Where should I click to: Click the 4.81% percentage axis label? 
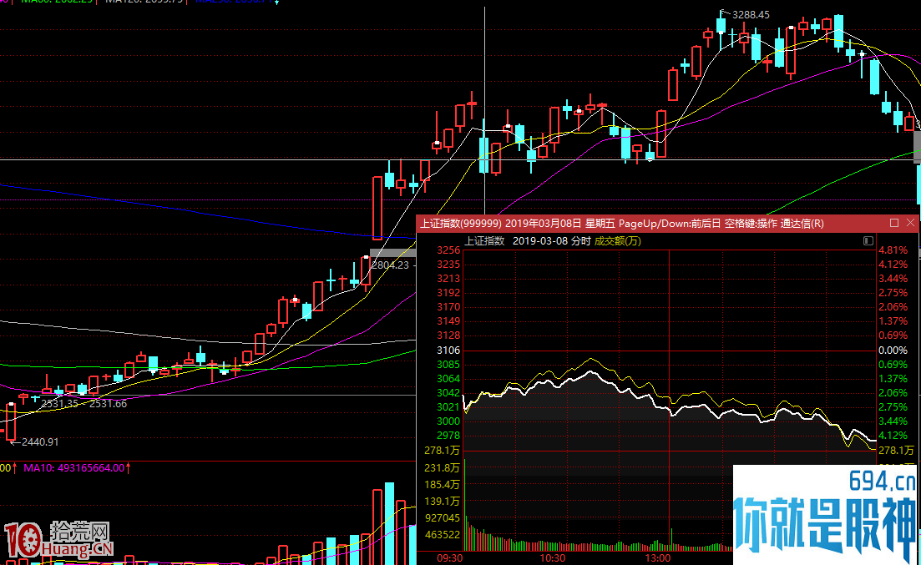pos(893,250)
